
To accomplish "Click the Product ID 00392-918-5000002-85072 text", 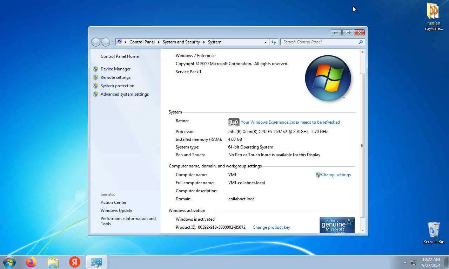I will click(x=210, y=227).
